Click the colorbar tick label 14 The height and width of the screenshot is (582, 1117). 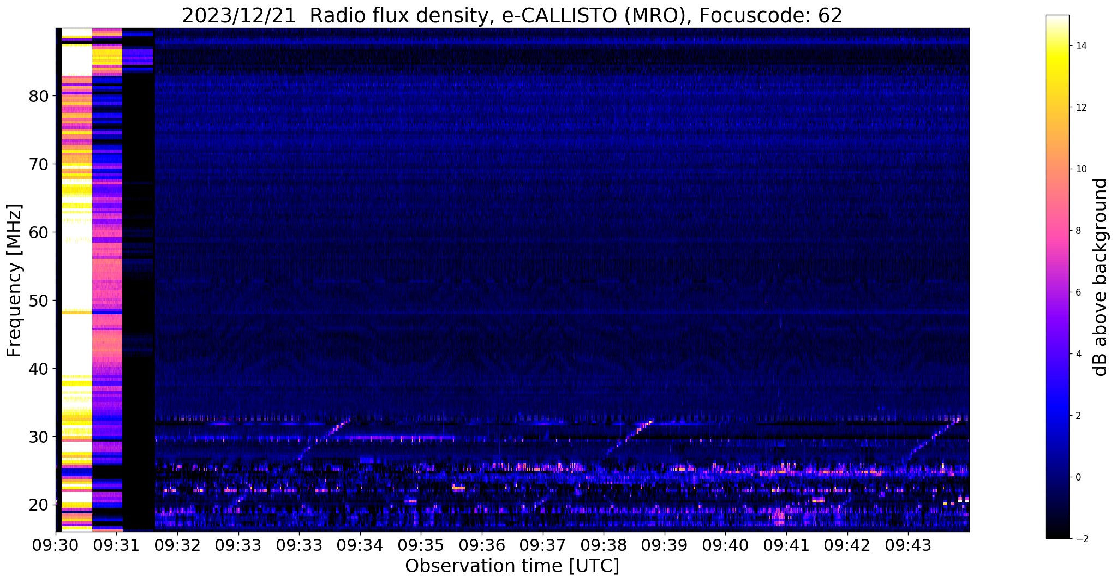tap(1080, 46)
